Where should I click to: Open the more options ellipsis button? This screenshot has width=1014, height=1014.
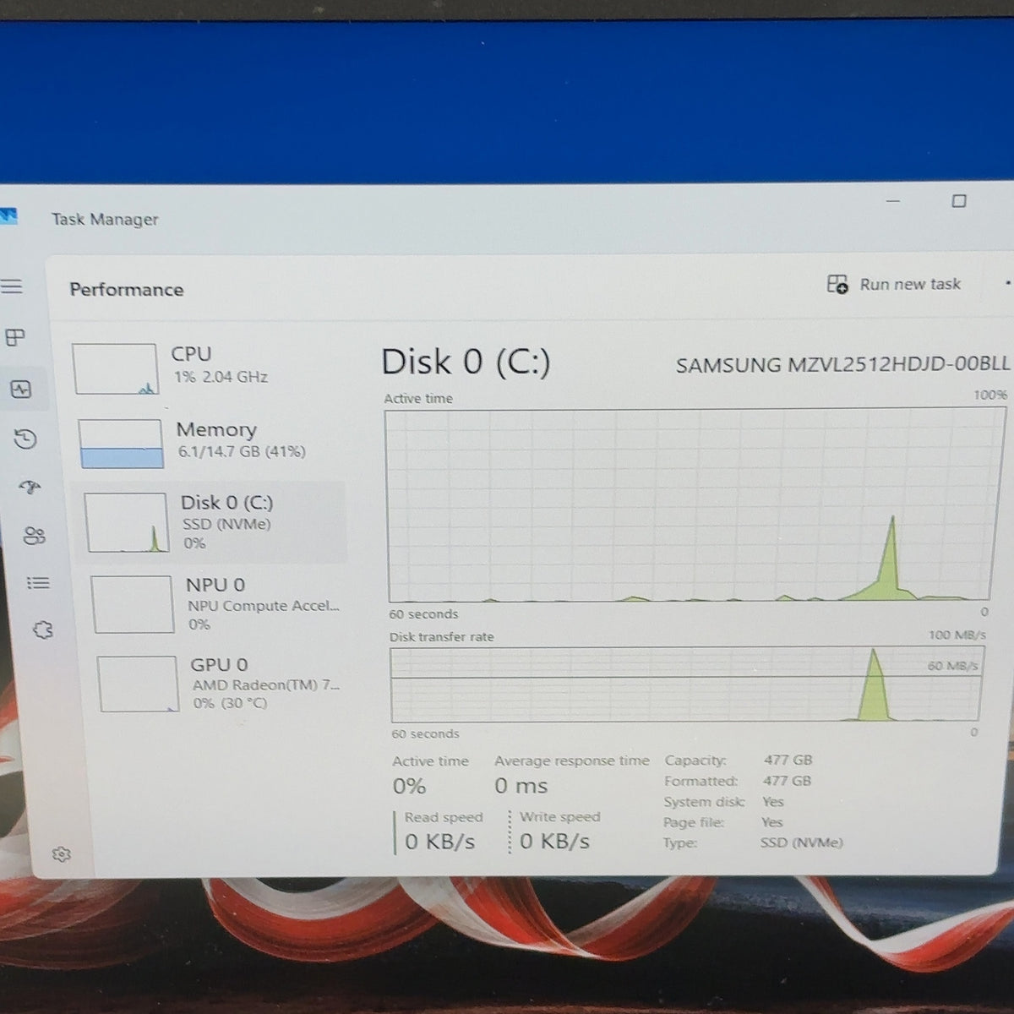point(1007,284)
